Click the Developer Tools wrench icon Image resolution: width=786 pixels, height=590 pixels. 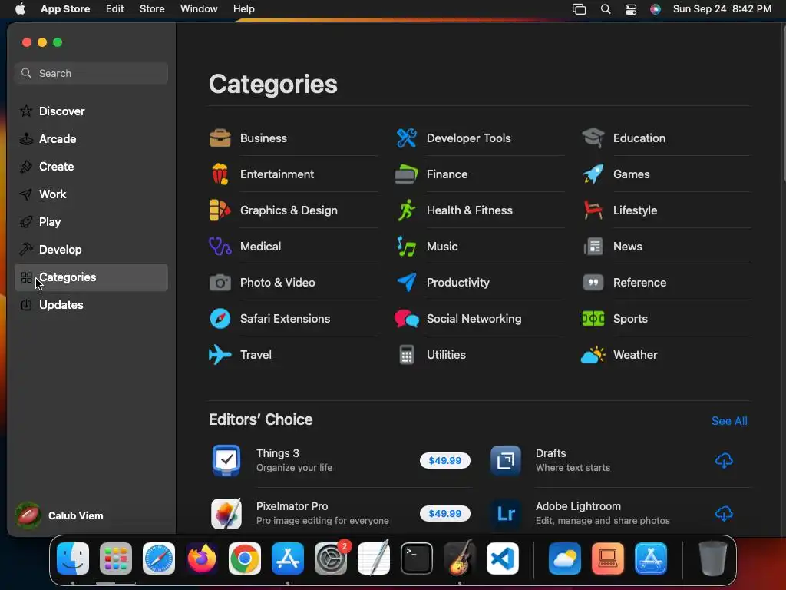tap(407, 138)
